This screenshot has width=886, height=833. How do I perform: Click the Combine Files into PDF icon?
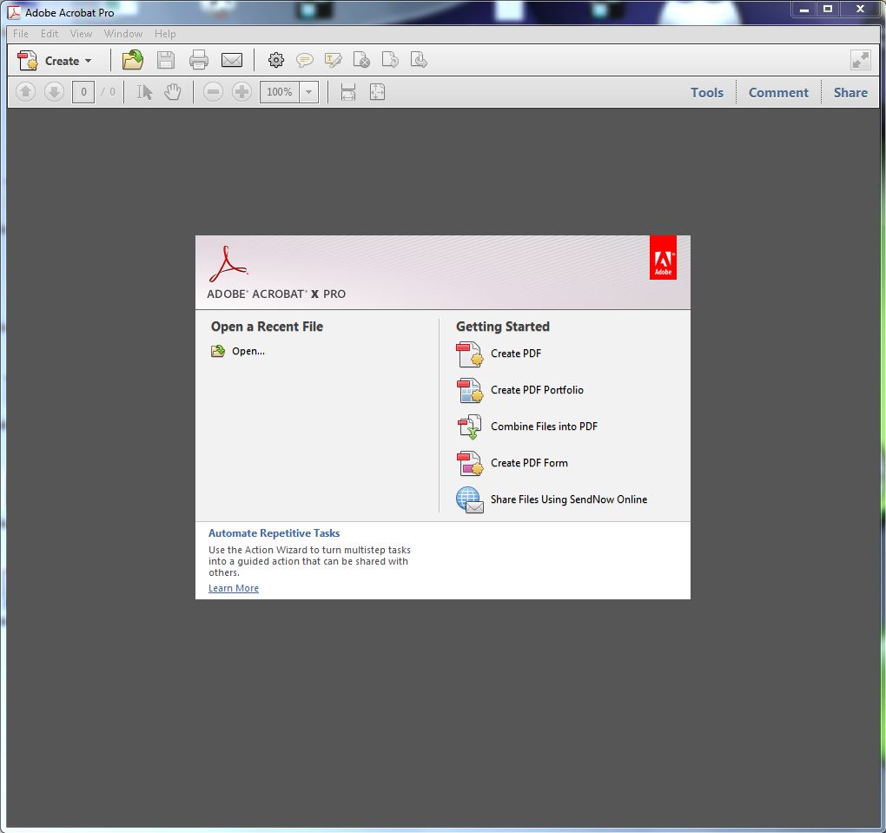[x=470, y=426]
